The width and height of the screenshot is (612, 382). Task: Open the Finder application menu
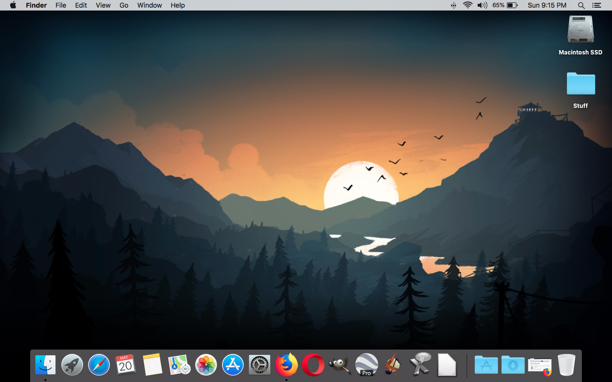36,5
